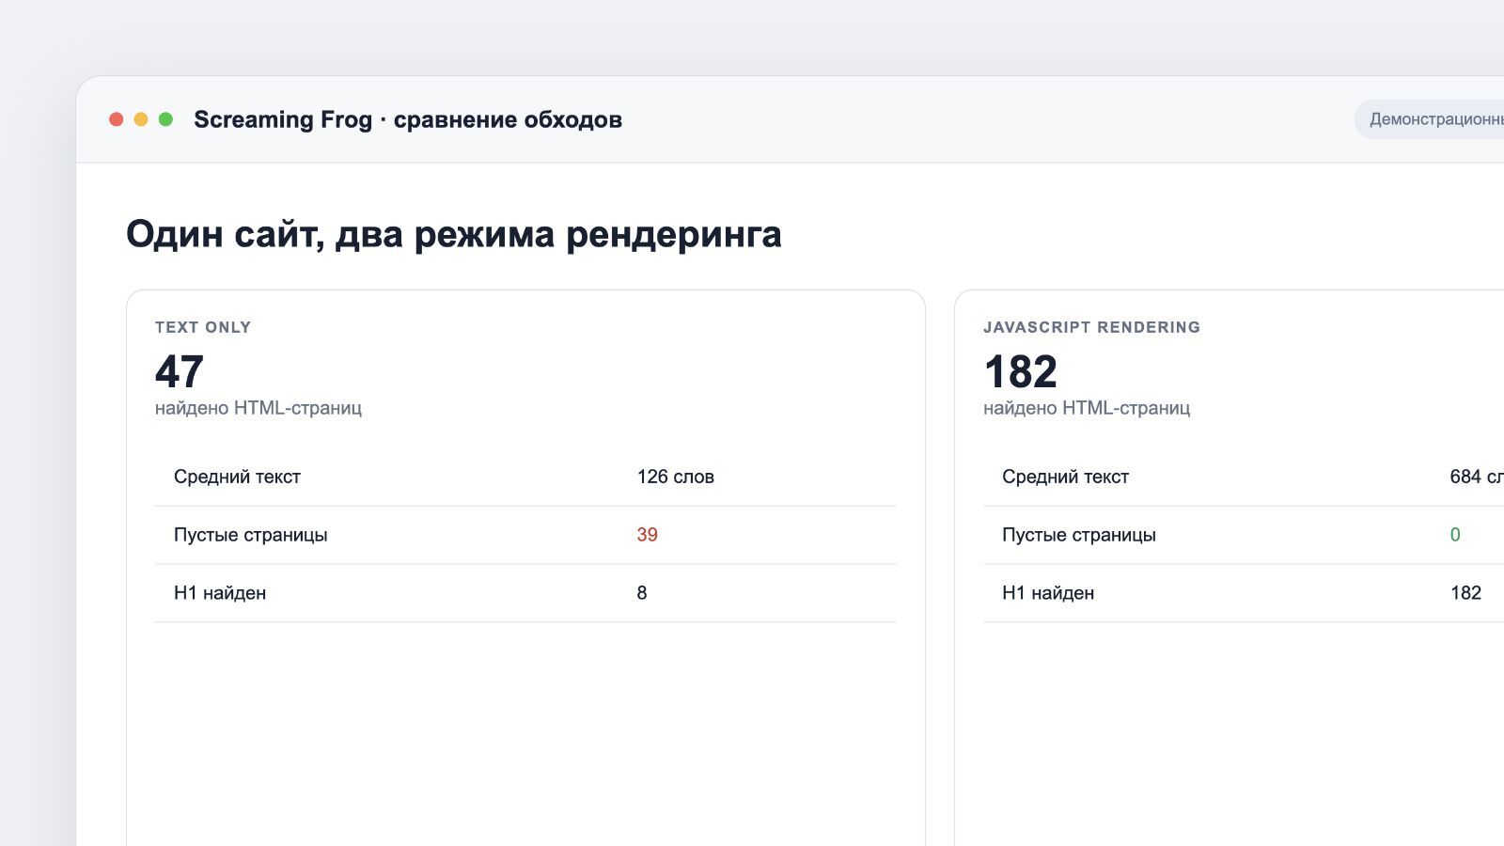Click 'Средний текст' in JavaScript Rendering card

(x=1065, y=477)
